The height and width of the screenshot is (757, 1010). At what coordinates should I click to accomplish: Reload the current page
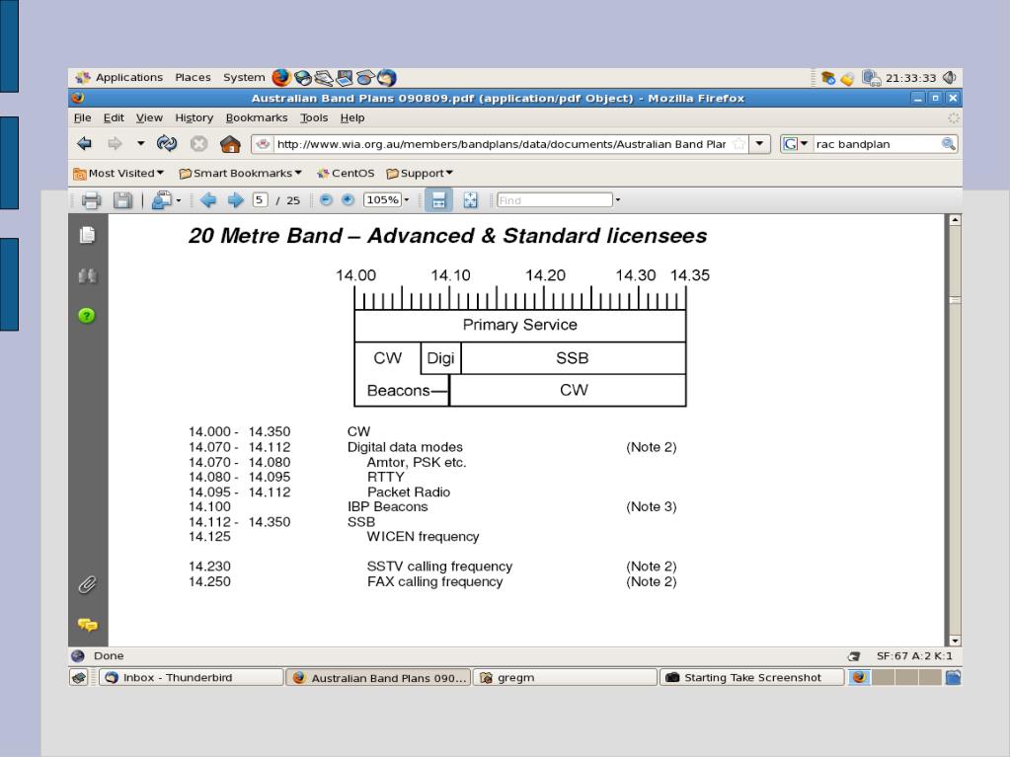167,143
